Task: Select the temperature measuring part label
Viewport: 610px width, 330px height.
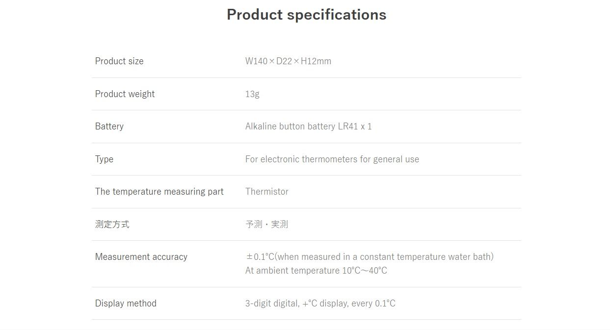Action: [159, 192]
